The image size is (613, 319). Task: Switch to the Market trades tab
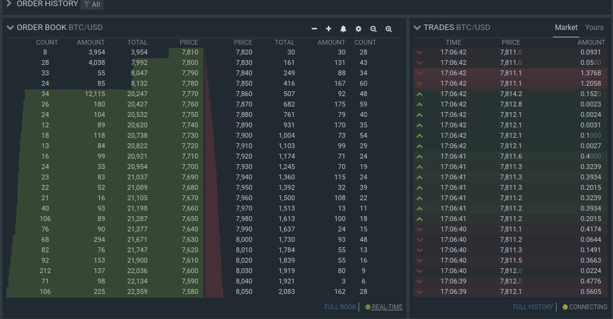[566, 28]
